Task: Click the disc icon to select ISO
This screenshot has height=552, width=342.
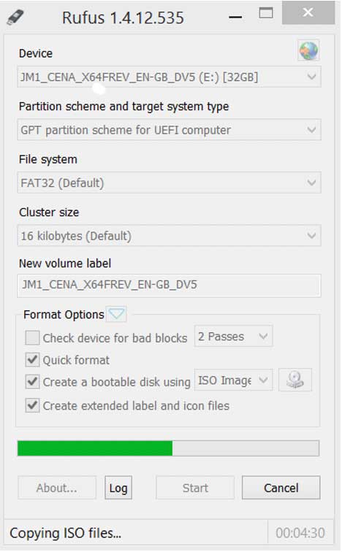Action: 295,380
